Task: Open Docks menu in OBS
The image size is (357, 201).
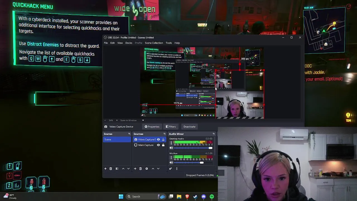Action: pos(129,43)
